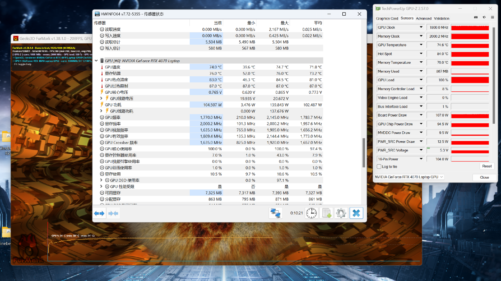This screenshot has height=281, width=501.
Task: Click GPU-Z refresh icon
Action: (x=484, y=17)
